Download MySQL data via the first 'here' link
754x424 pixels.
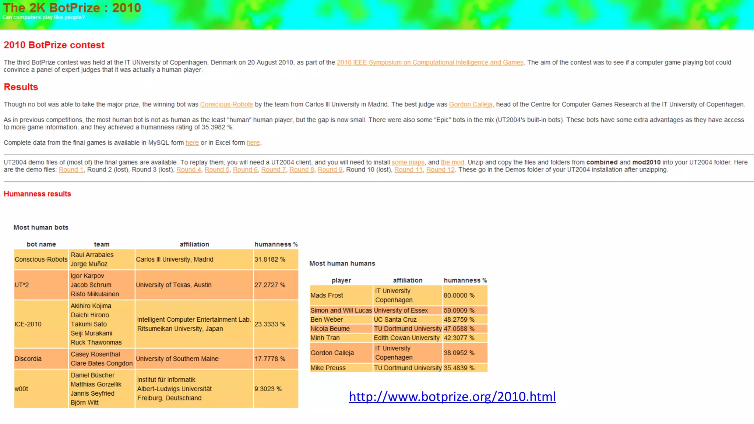pos(192,143)
